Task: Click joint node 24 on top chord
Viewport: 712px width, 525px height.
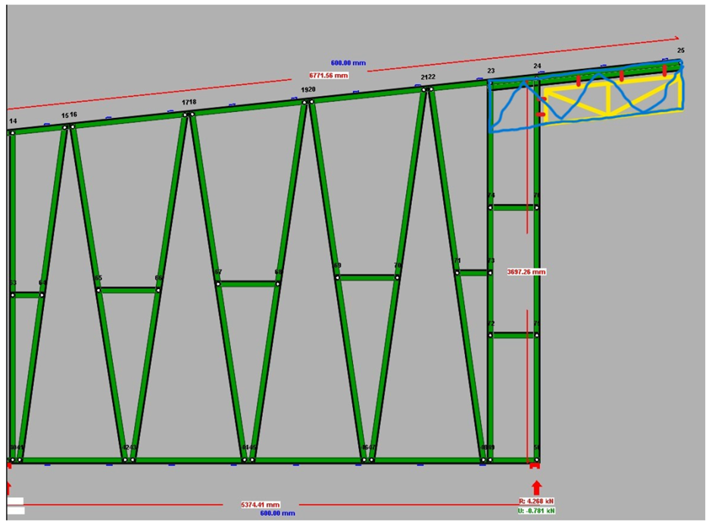Action: [x=537, y=76]
